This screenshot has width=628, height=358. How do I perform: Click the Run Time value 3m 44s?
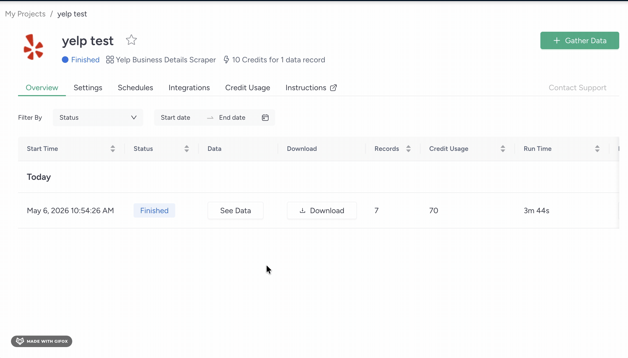[x=537, y=210]
